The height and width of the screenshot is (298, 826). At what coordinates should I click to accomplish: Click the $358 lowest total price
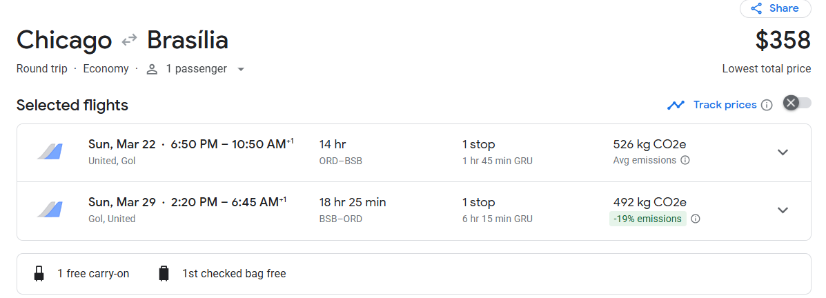pos(783,41)
